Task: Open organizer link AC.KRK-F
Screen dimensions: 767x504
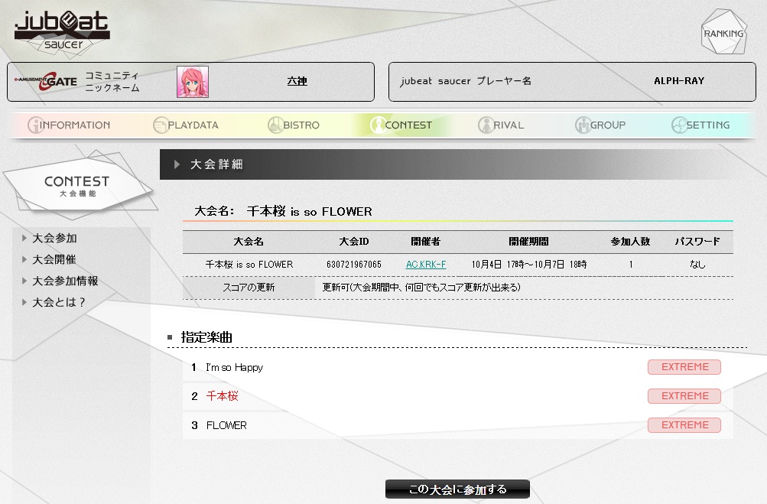Action: pos(426,264)
